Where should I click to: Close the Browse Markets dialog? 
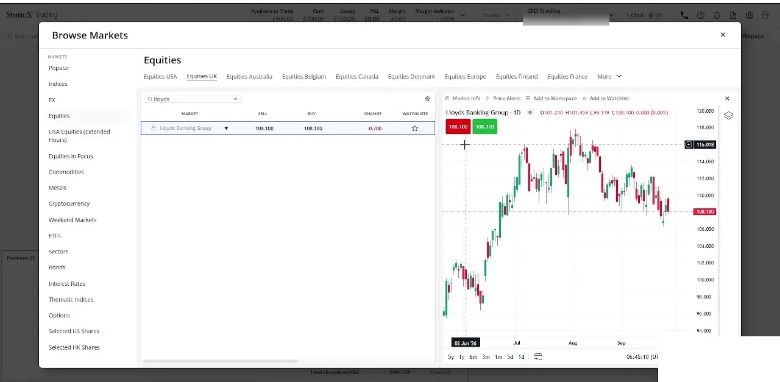(x=723, y=35)
